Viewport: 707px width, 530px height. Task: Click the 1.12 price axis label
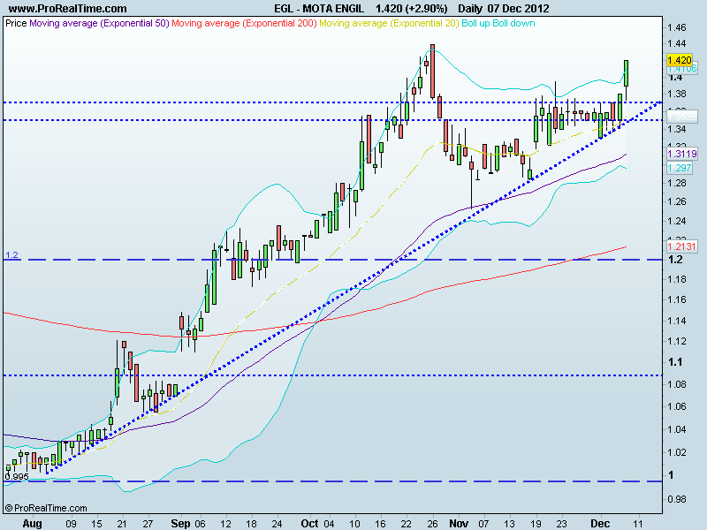(676, 341)
